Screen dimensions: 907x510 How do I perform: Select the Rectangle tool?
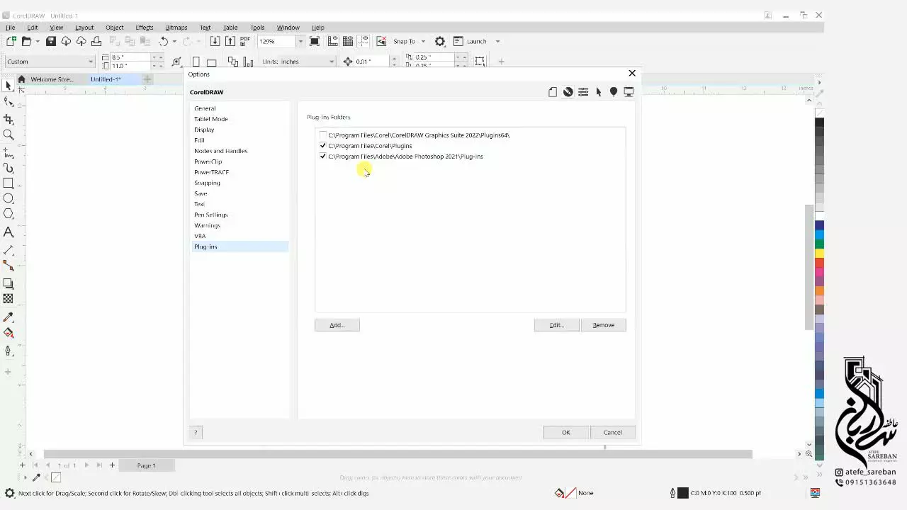[x=9, y=183]
